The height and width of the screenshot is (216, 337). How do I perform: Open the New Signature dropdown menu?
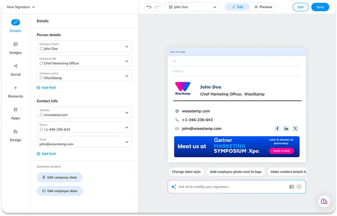(21, 7)
